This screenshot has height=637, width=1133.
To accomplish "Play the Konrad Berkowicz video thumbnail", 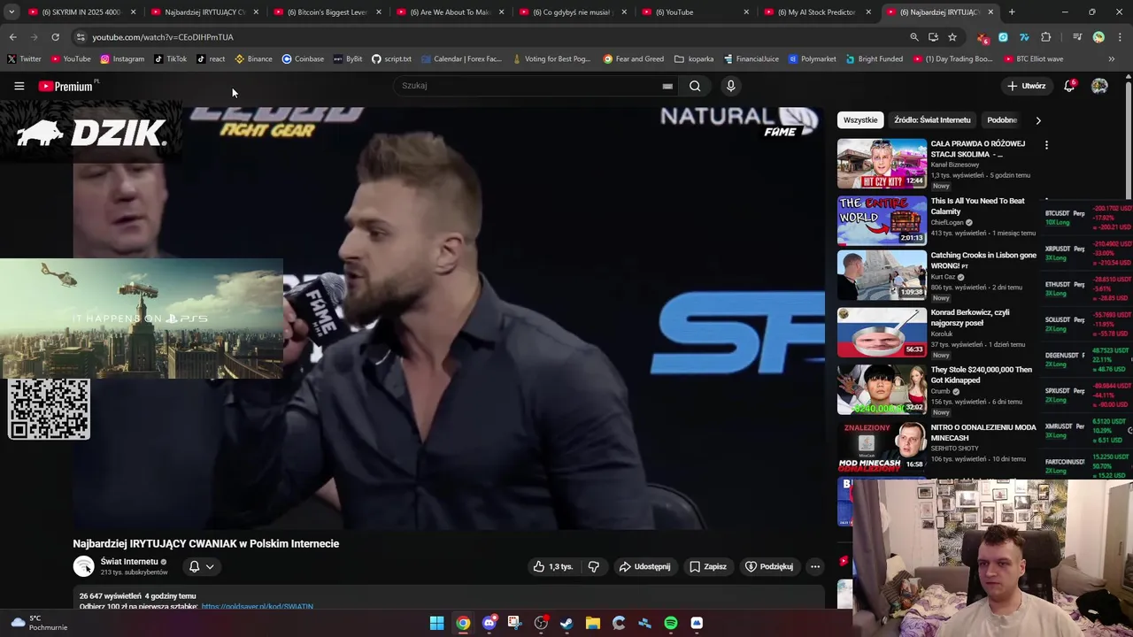I will 882,333.
